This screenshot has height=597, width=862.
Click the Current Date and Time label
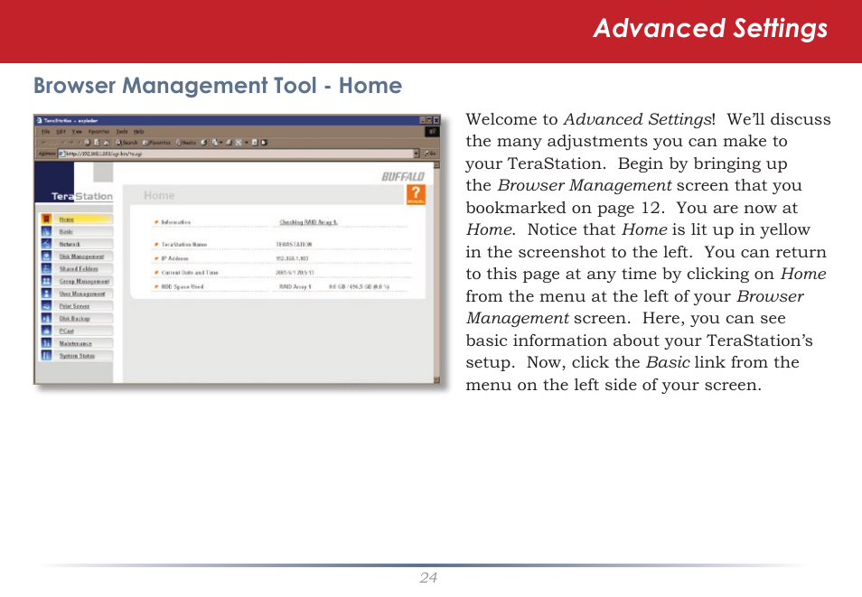[x=190, y=273]
